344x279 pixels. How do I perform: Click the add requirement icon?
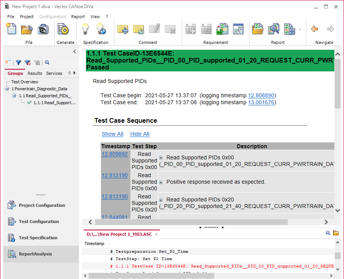(x=190, y=29)
